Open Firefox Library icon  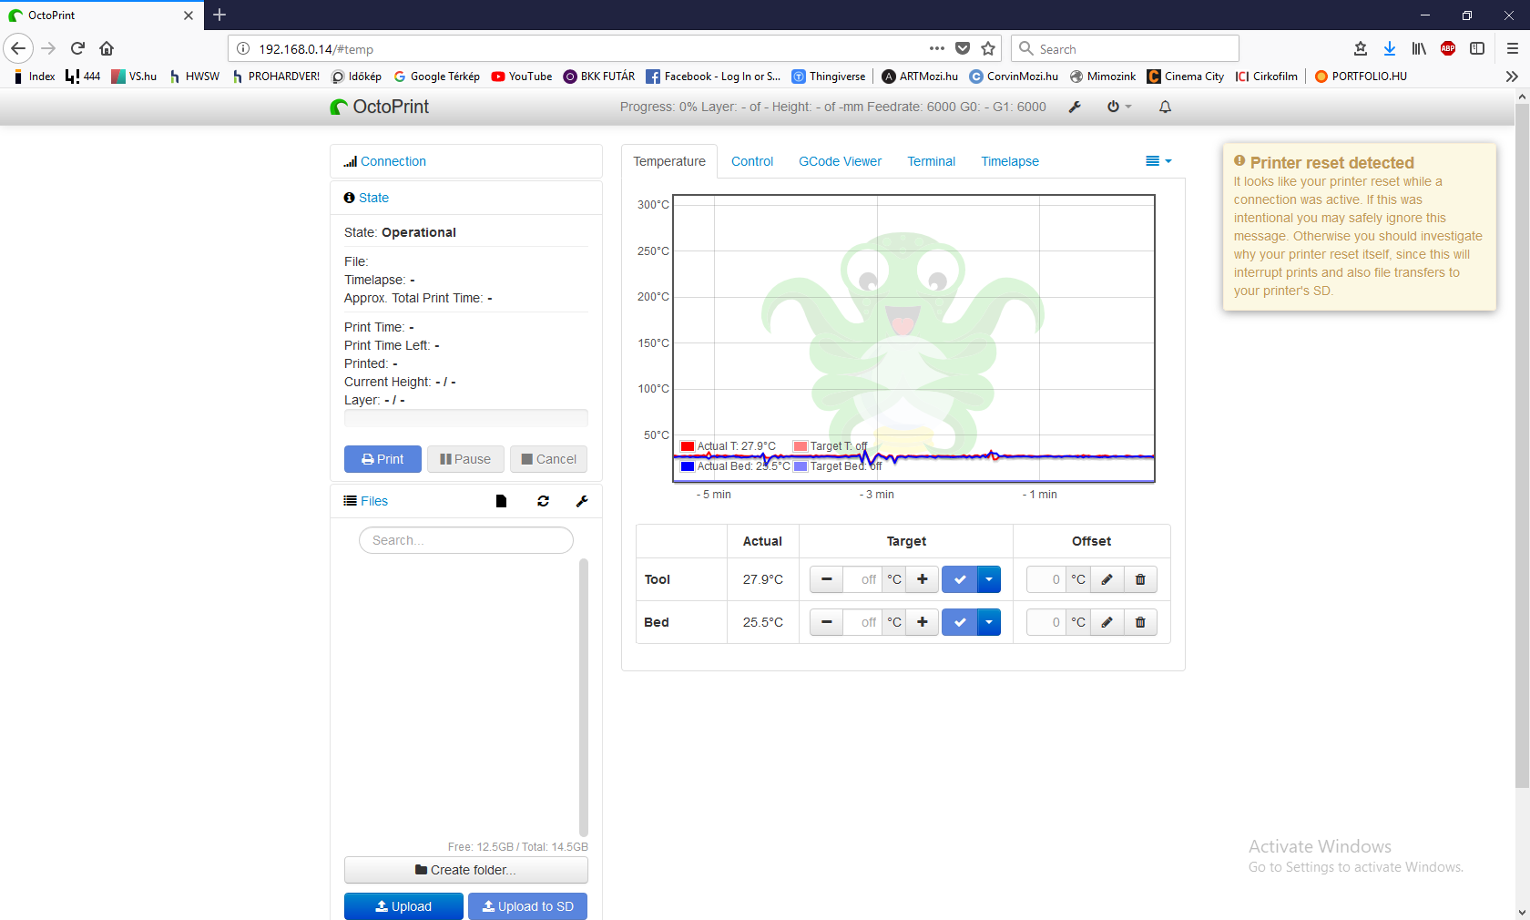pos(1419,48)
